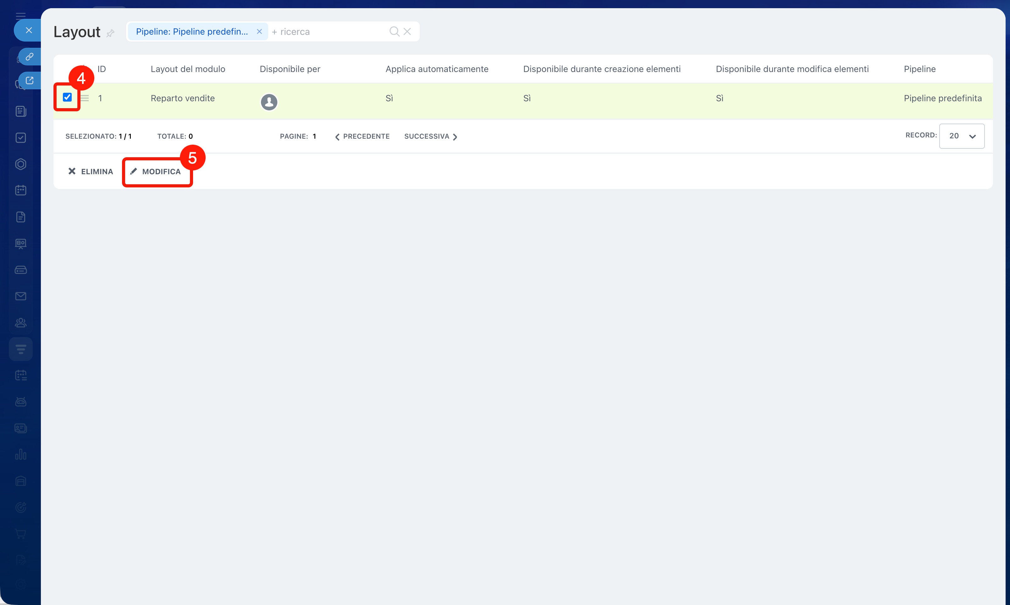
Task: Open Calendar in left sidebar
Action: 21,190
